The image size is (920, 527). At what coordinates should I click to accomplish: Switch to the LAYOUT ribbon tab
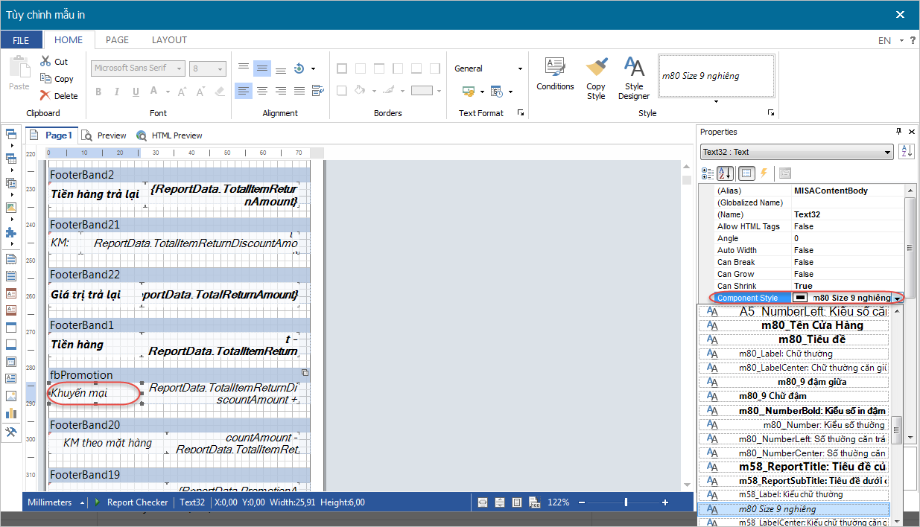coord(169,40)
